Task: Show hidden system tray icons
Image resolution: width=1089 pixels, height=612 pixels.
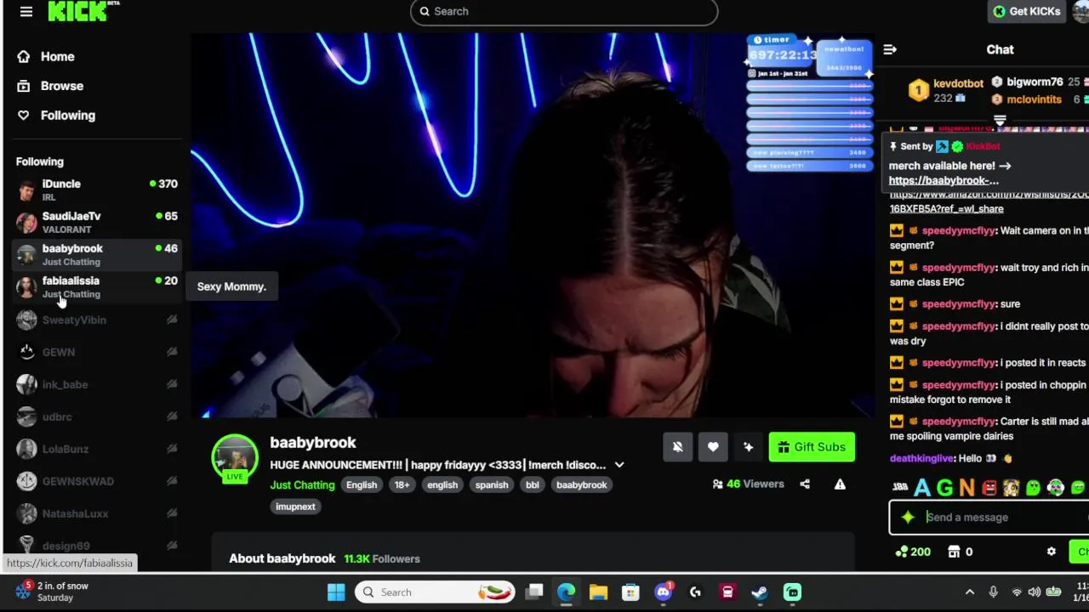Action: tap(969, 592)
